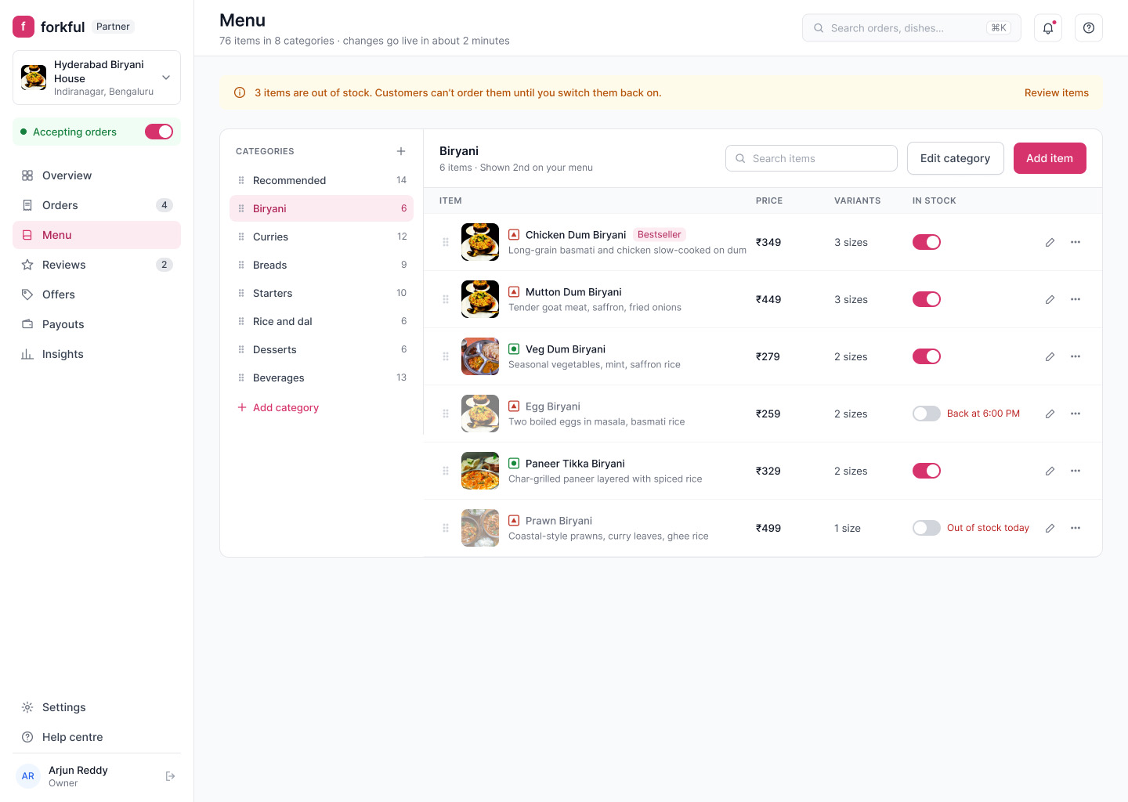Enable Egg Biryani stock toggle
The width and height of the screenshot is (1128, 802).
pos(927,414)
